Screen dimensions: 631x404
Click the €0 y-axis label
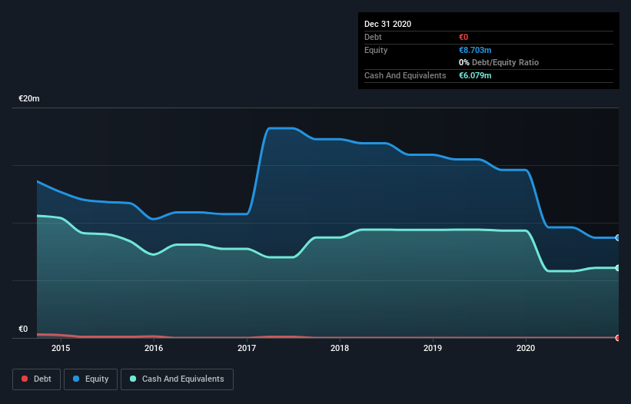23,329
